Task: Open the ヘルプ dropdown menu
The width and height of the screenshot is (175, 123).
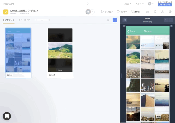Action: pyautogui.click(x=139, y=4)
